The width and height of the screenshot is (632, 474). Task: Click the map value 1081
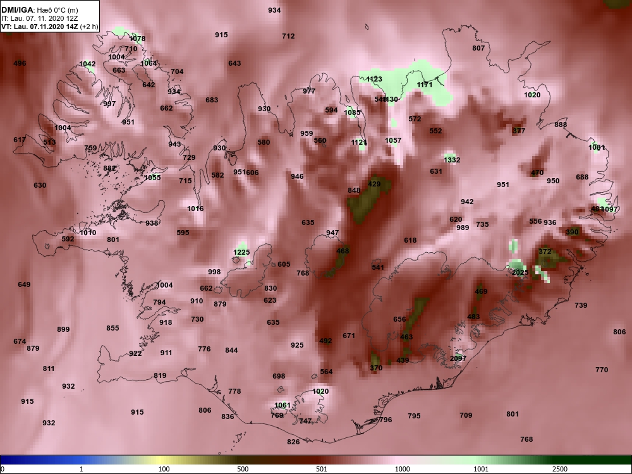click(x=597, y=147)
